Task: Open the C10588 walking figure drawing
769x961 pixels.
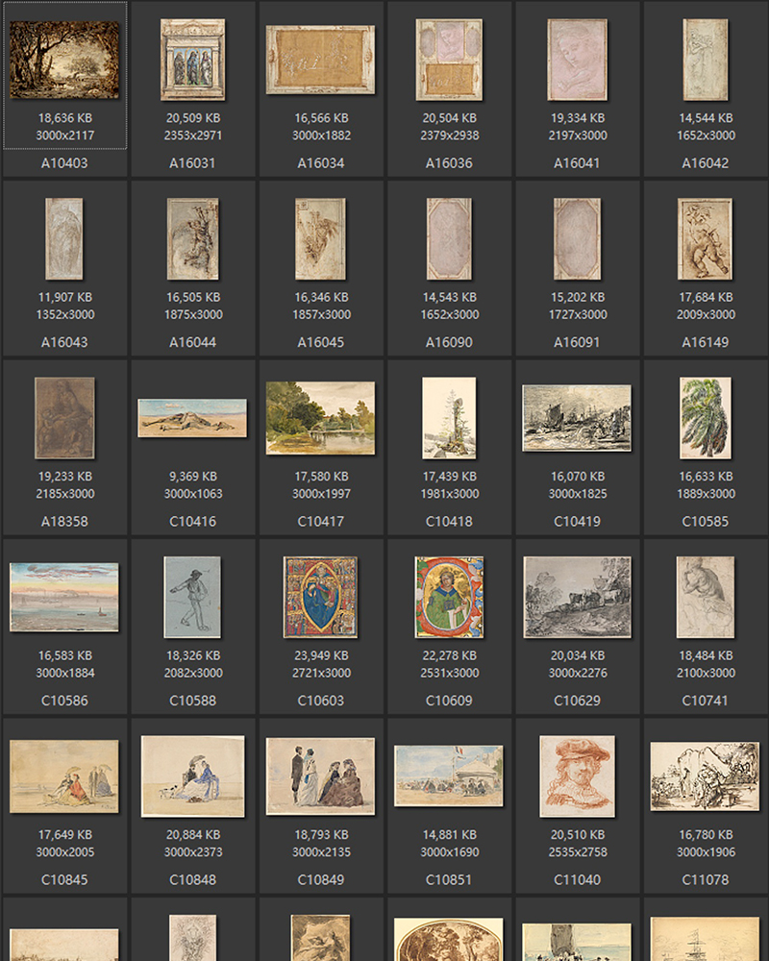Action: click(x=192, y=597)
